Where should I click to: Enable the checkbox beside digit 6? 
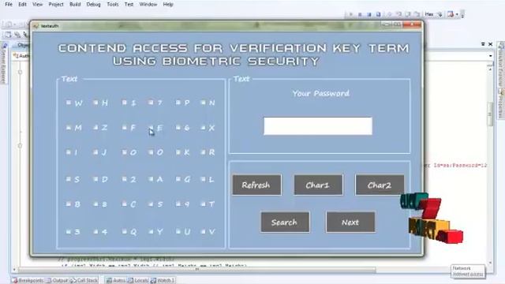point(178,128)
